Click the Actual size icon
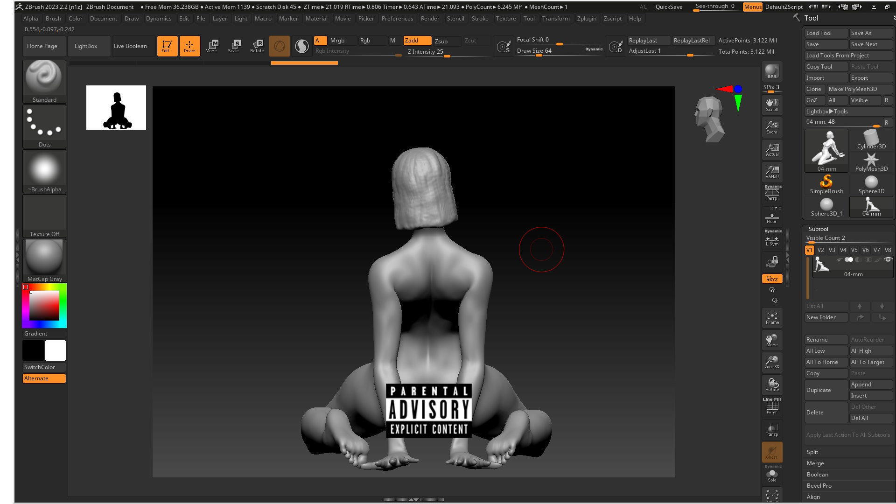 tap(772, 149)
